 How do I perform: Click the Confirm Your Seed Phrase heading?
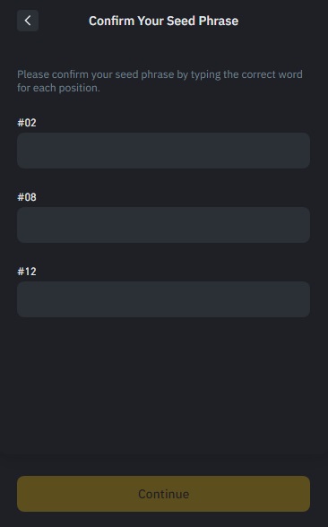(163, 21)
